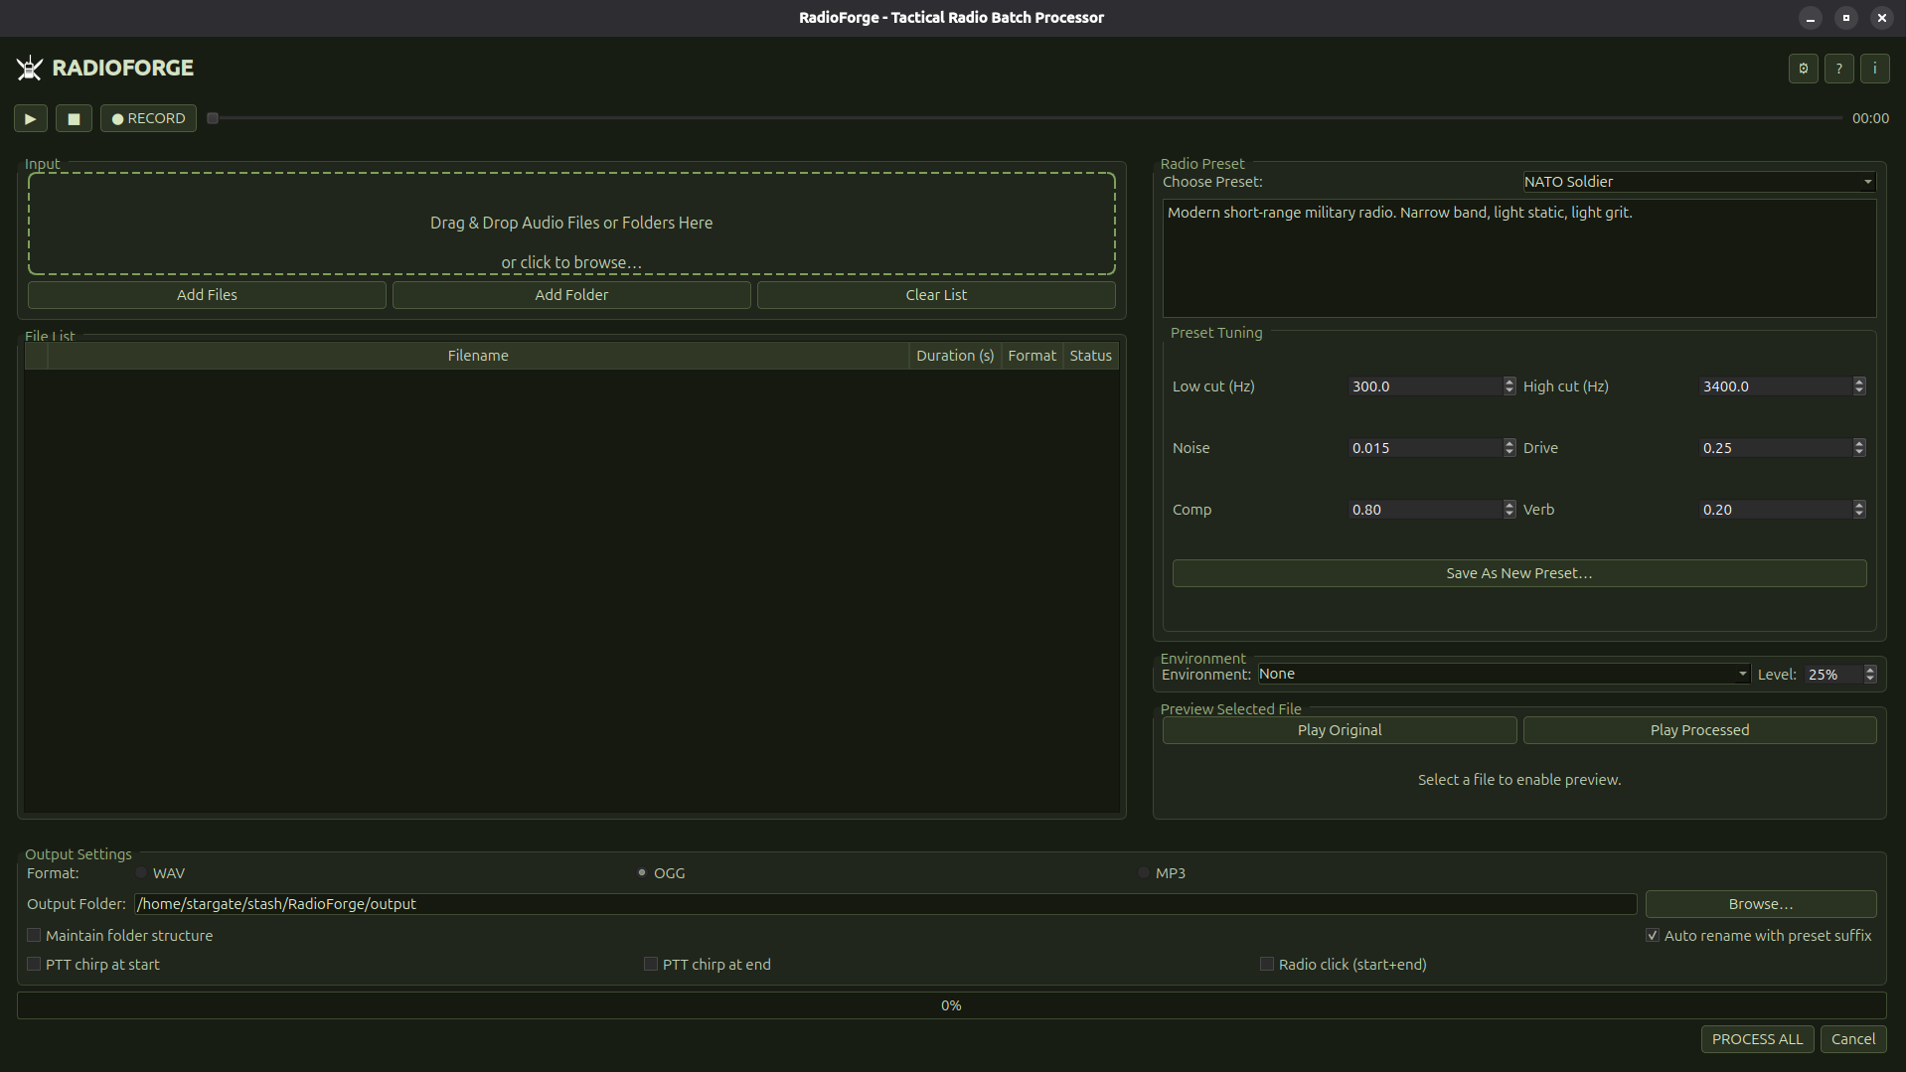Open the Choose Preset dropdown (NATO Soldier)
The height and width of the screenshot is (1072, 1906).
1699,182
